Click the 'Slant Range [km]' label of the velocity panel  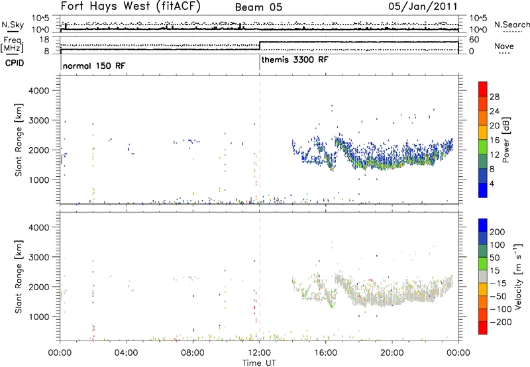click(x=19, y=277)
